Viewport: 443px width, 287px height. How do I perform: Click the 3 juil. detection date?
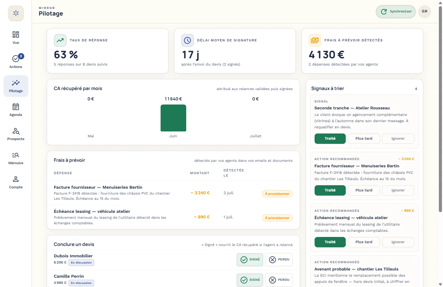pyautogui.click(x=229, y=193)
